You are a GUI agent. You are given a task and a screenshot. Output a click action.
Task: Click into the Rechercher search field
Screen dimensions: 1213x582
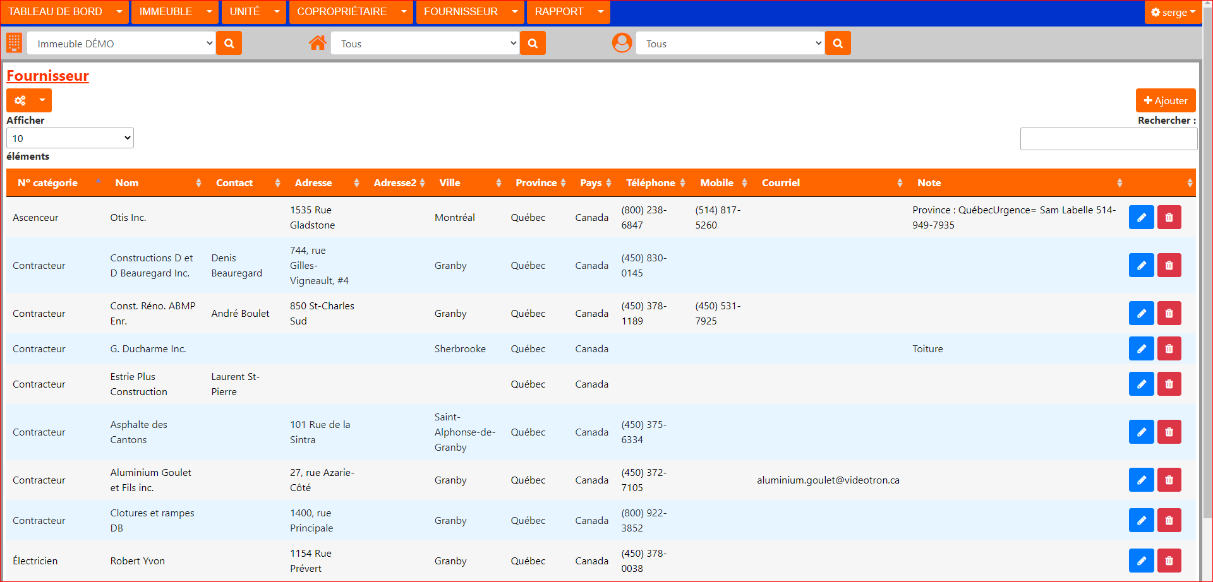pyautogui.click(x=1108, y=139)
